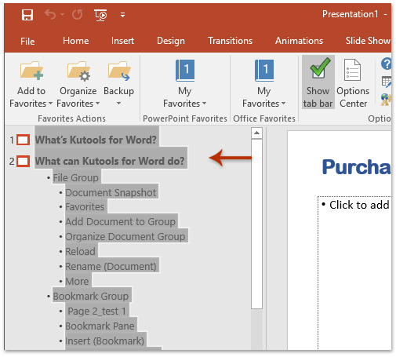This screenshot has width=396, height=357.
Task: Switch to the Home tab
Action: tap(76, 41)
